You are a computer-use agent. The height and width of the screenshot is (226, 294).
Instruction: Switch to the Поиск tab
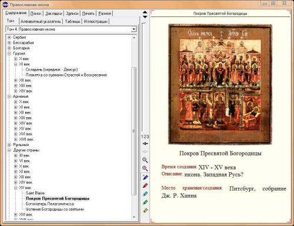[x=36, y=14]
